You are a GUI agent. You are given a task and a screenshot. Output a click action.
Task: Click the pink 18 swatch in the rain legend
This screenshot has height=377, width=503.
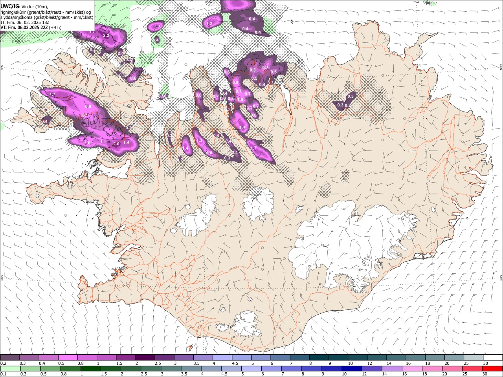click(432, 368)
